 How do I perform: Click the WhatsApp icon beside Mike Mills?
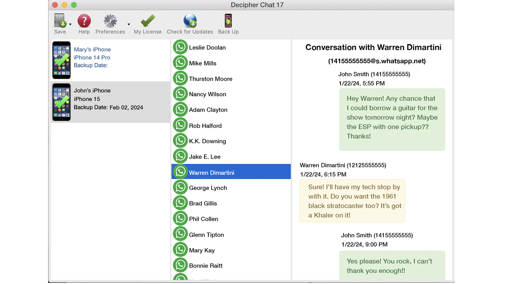pos(180,63)
